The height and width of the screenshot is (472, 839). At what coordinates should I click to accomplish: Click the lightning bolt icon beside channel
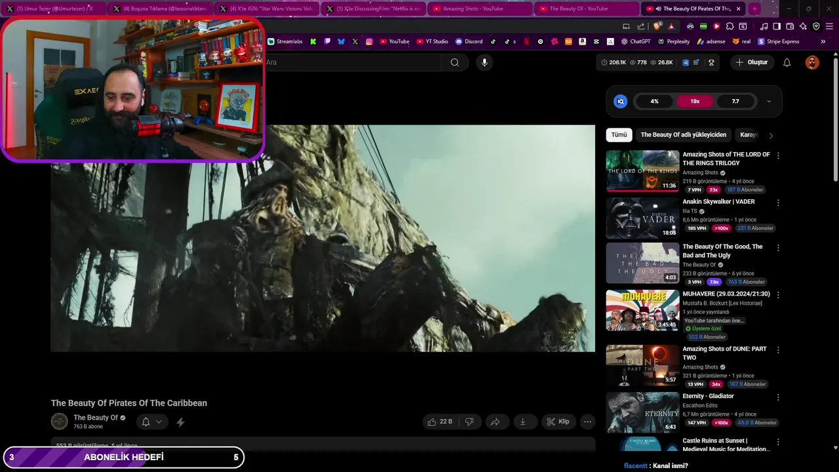(180, 422)
